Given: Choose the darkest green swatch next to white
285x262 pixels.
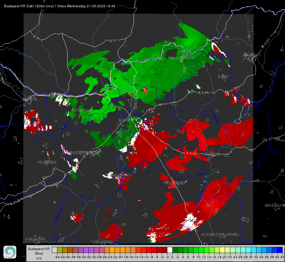Looking at the screenshot, I should (175, 250).
